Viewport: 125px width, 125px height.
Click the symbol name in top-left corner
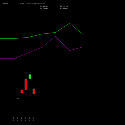pyautogui.click(x=5, y=4)
